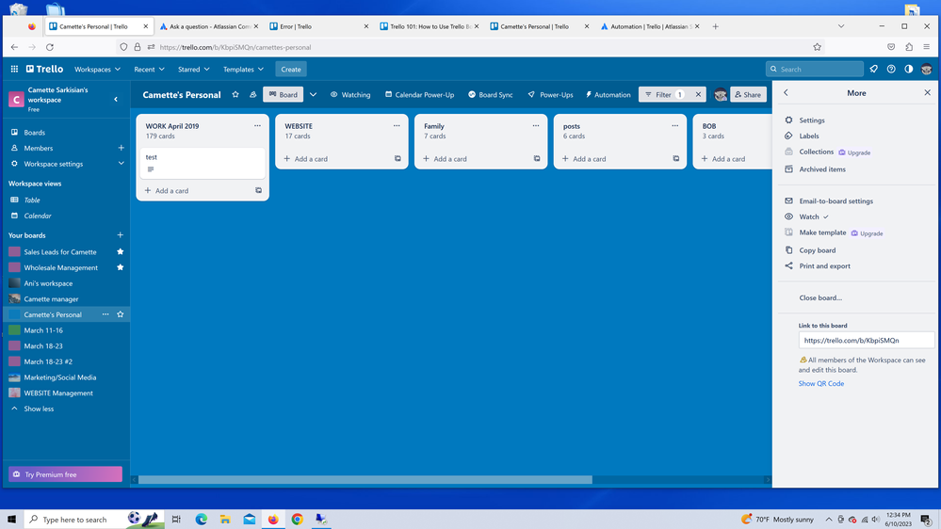Add a workspace member plus icon
The height and width of the screenshot is (529, 941).
(121, 148)
